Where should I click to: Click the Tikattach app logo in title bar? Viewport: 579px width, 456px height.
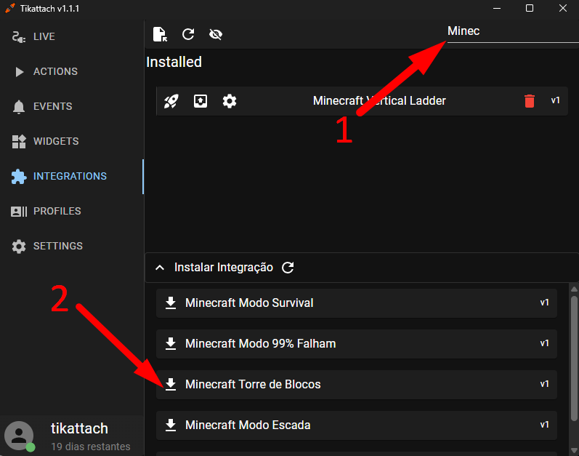[10, 8]
